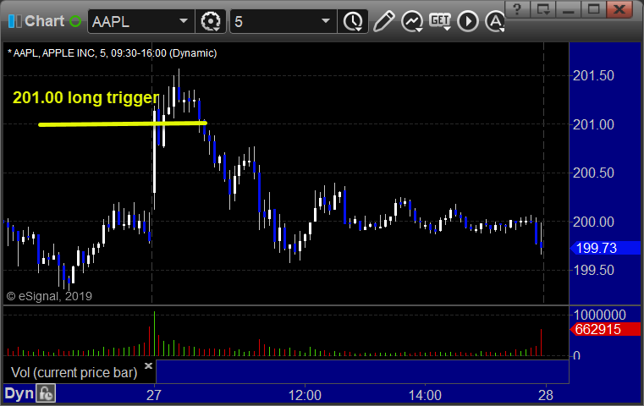The height and width of the screenshot is (406, 644).
Task: Click the 199.50 price axis label
Action: pos(593,270)
